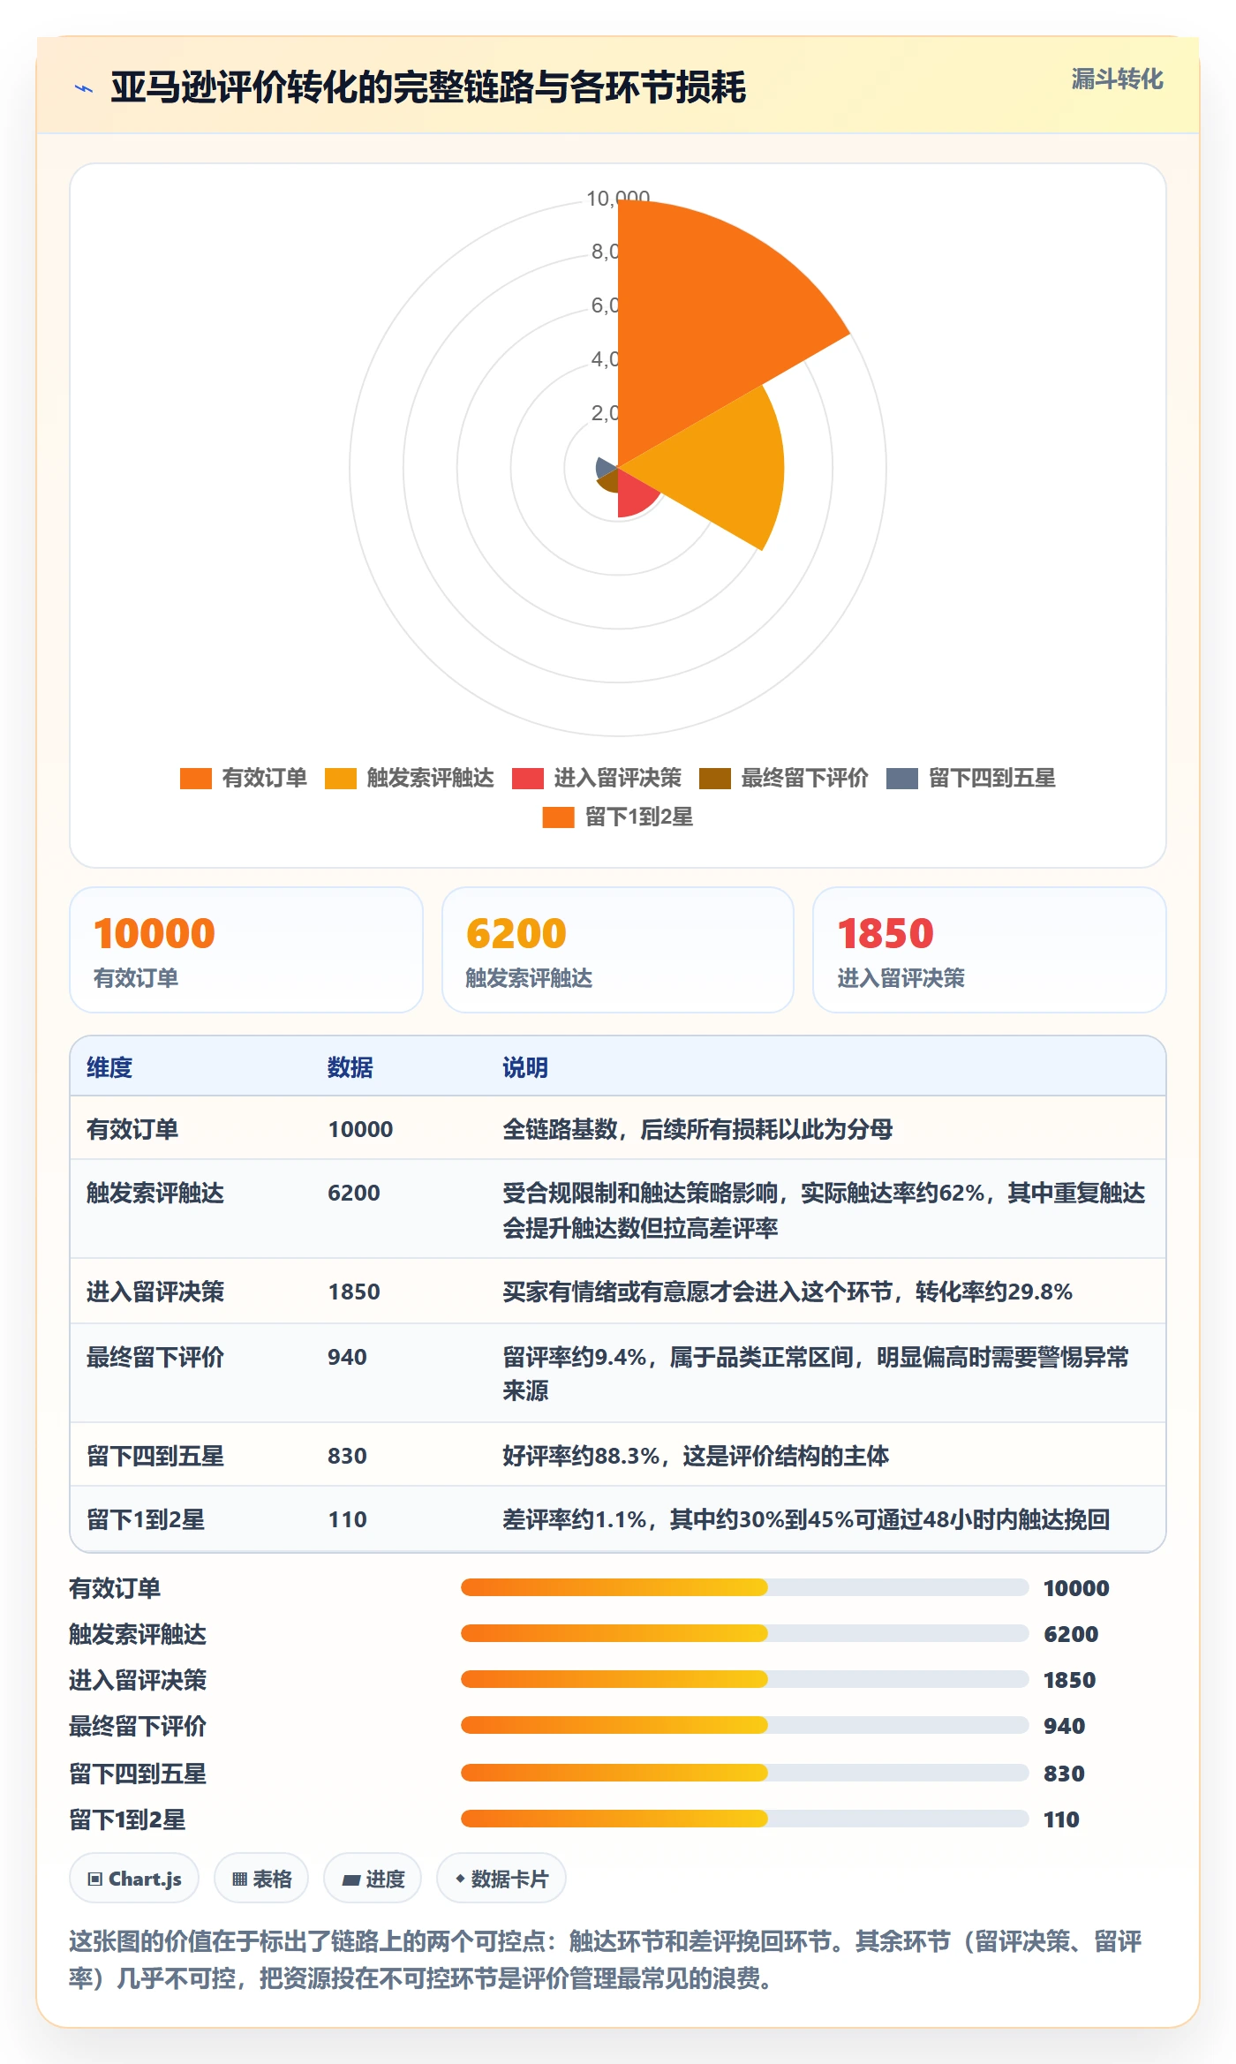
Task: Click the 进度 tag bar icon
Action: point(351,1880)
